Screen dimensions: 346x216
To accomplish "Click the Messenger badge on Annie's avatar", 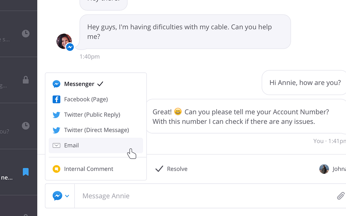I will tap(70, 47).
